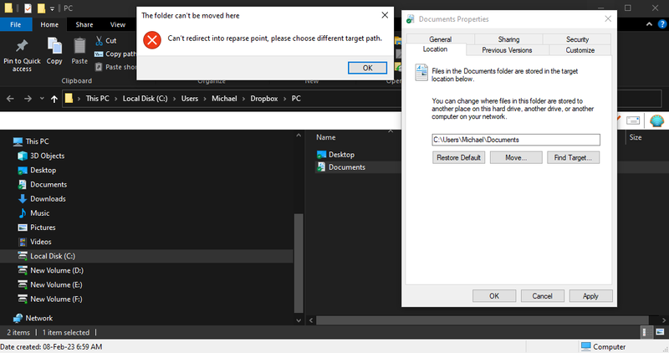Open Downloads in the navigation pane

[x=47, y=199]
